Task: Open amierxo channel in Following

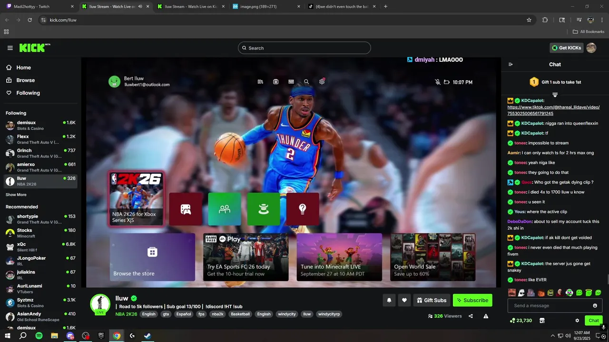Action: click(40, 167)
